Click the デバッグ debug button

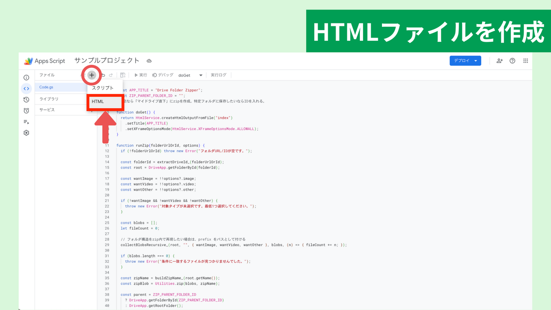point(163,75)
